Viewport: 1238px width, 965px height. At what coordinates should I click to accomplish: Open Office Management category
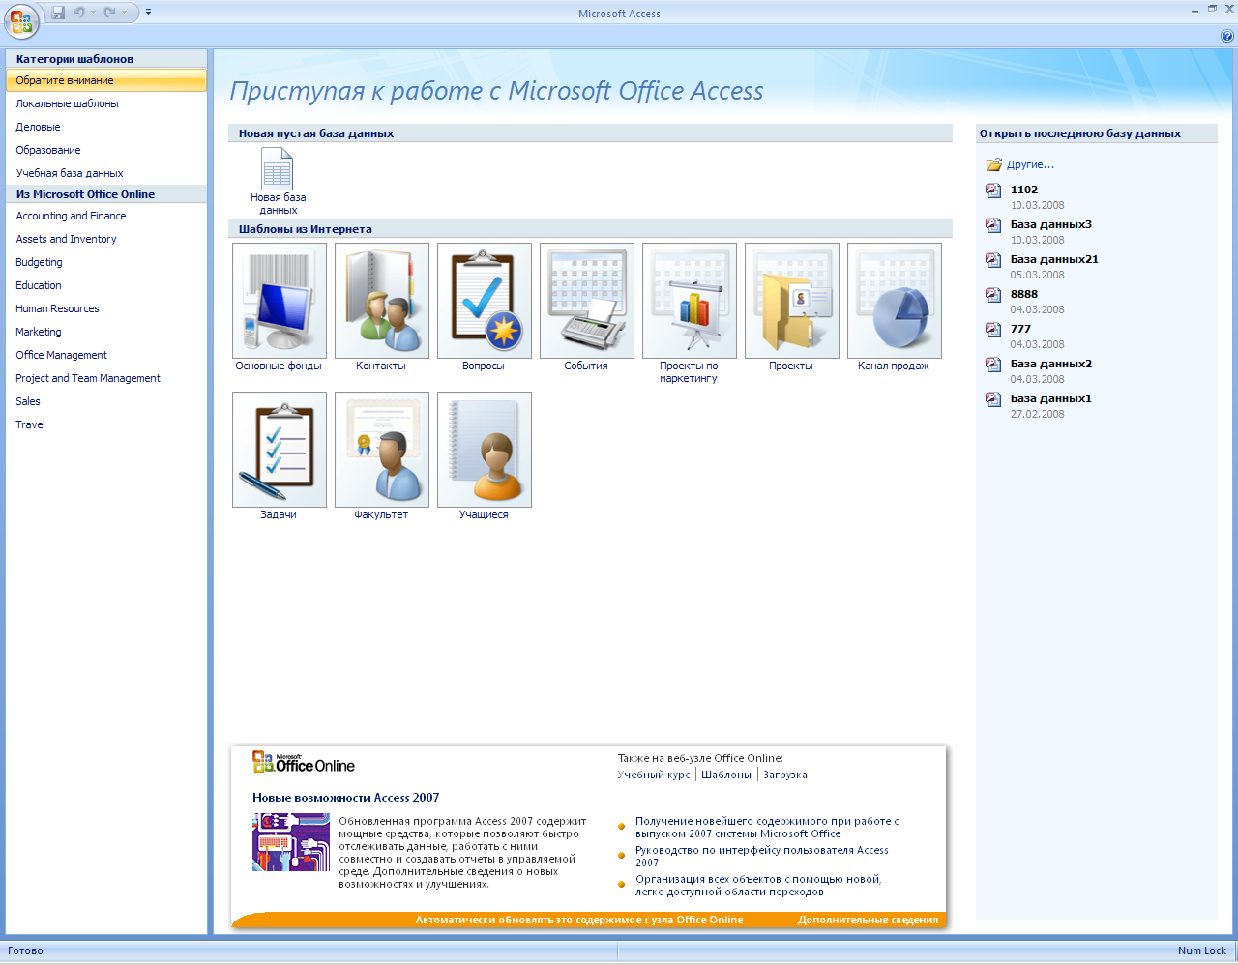pyautogui.click(x=106, y=355)
